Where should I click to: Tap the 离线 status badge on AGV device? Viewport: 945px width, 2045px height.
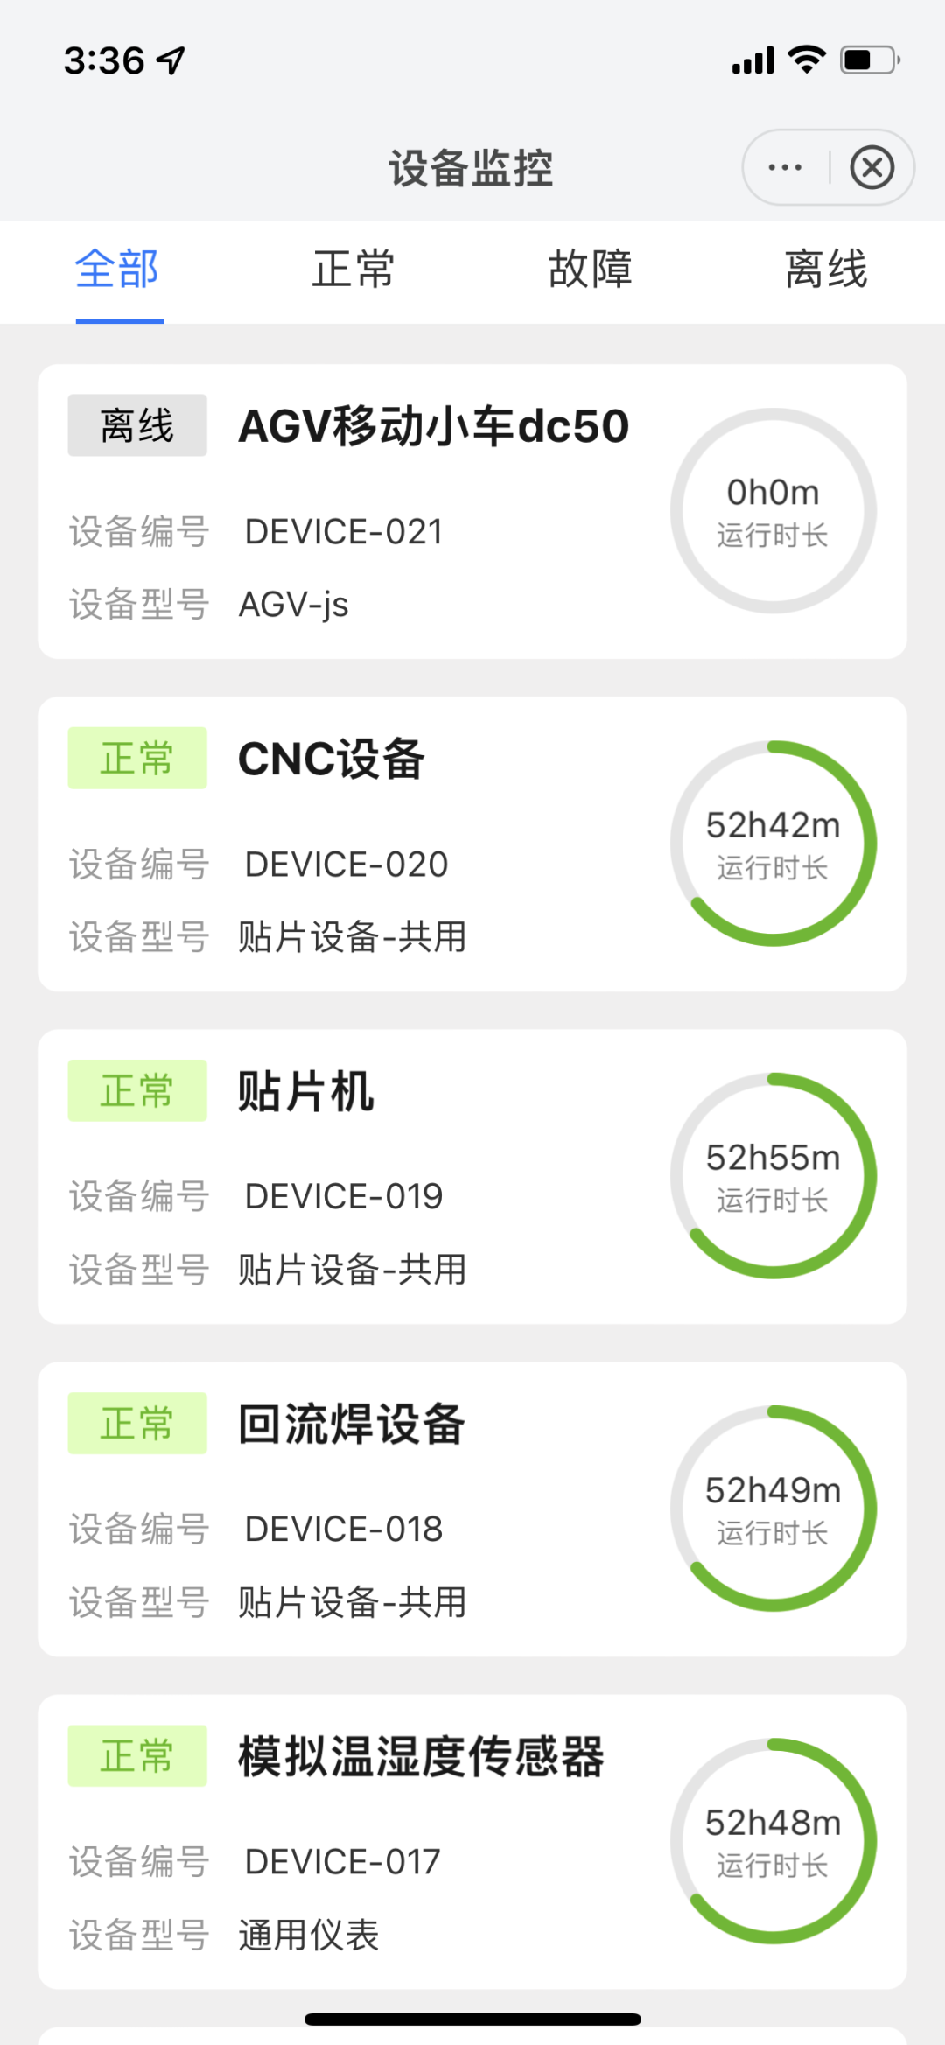pos(137,425)
